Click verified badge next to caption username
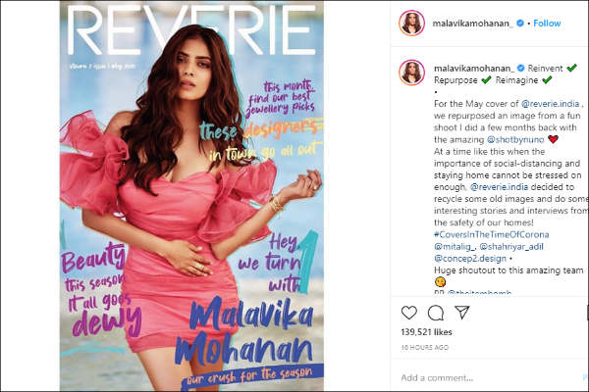This screenshot has height=392, width=589. click(x=520, y=69)
